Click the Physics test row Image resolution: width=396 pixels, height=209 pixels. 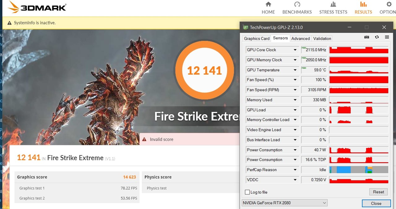191,188
